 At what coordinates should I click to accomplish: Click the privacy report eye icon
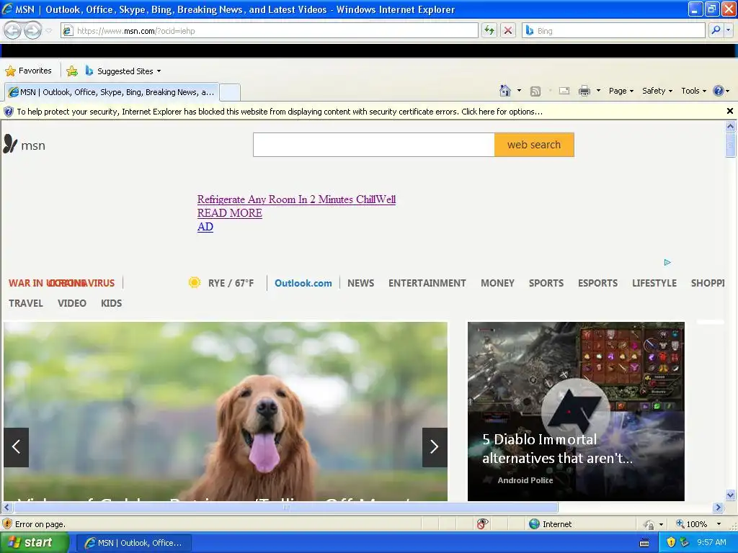(482, 524)
